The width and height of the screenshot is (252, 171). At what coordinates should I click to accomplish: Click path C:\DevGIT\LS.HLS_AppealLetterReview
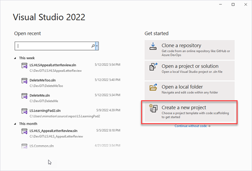tap(56, 137)
